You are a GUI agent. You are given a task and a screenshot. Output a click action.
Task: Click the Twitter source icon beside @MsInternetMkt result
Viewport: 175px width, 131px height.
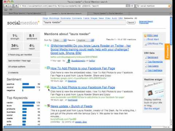48,45
